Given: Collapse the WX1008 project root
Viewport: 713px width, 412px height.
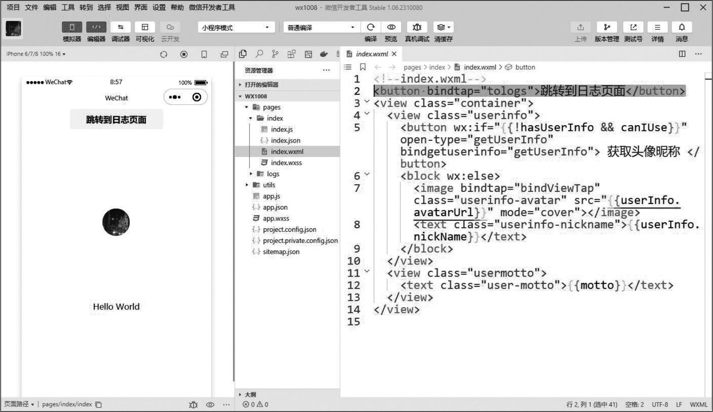Looking at the screenshot, I should tap(287, 96).
